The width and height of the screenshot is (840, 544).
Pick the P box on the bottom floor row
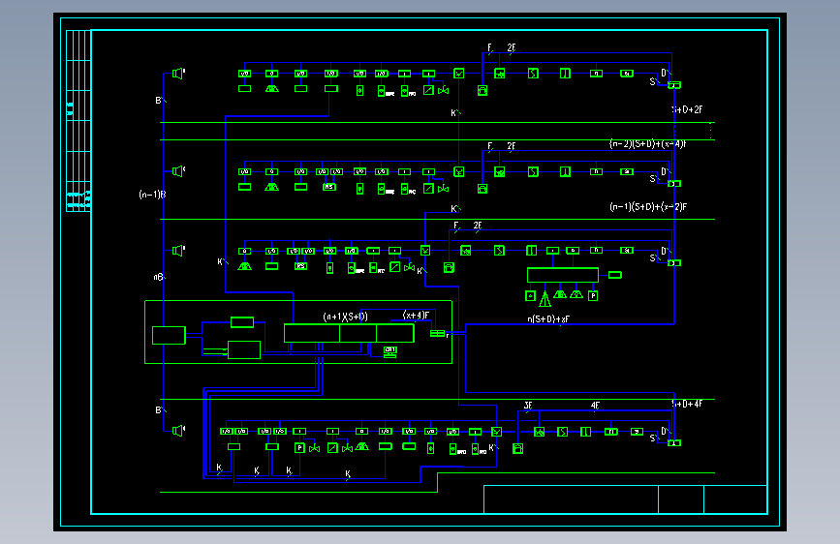[x=300, y=448]
